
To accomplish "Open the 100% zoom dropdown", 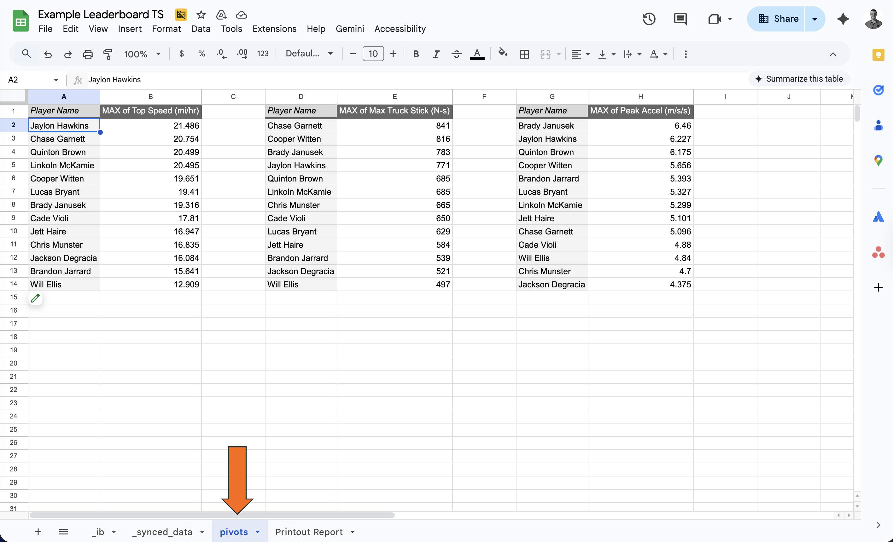I will click(143, 54).
